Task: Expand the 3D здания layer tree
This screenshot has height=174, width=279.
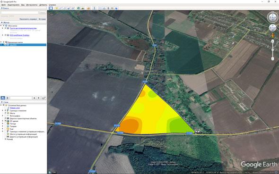Action: (x=3, y=121)
